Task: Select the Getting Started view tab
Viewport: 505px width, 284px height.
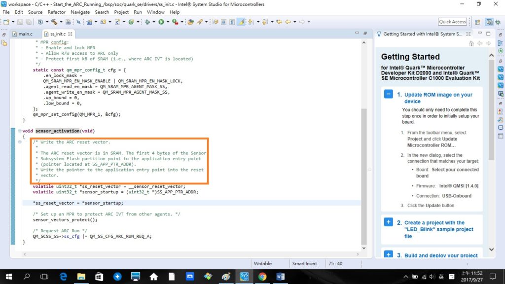Action: point(423,34)
